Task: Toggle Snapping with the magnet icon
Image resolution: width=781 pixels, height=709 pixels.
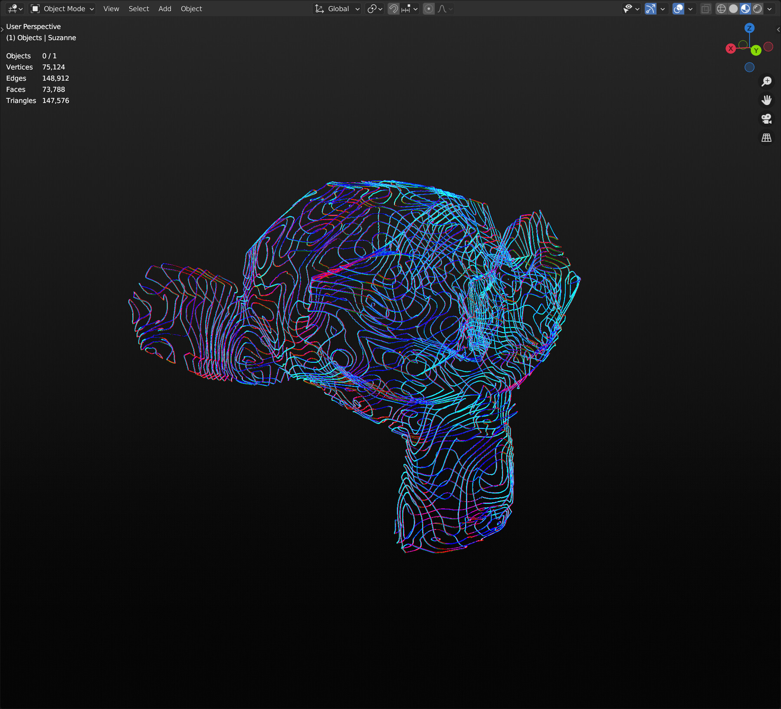Action: [x=393, y=8]
